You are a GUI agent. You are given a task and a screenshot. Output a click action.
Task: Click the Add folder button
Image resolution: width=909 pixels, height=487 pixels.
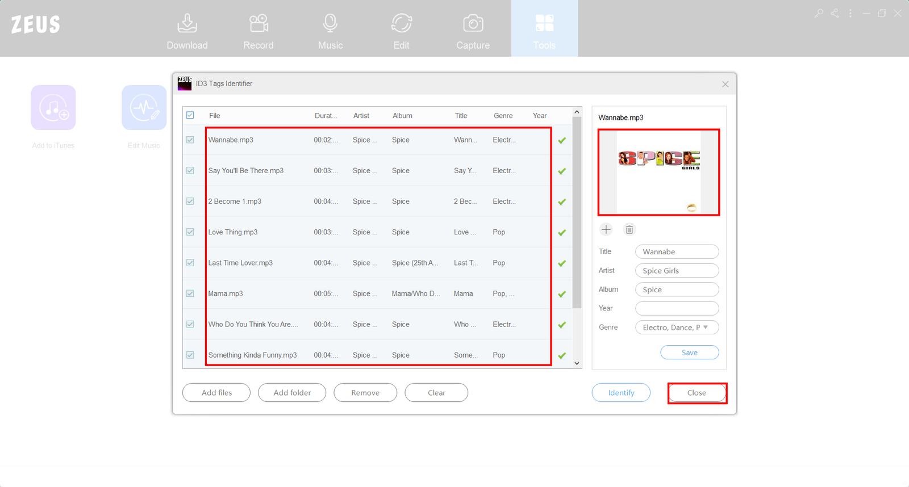pyautogui.click(x=292, y=393)
